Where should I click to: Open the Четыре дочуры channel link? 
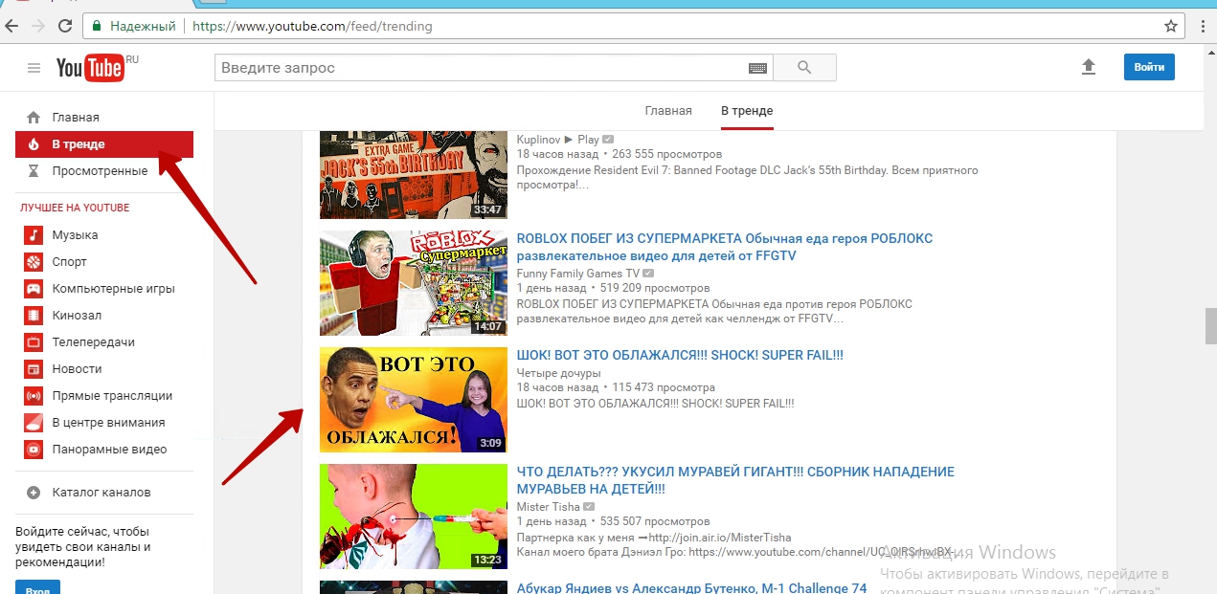[558, 373]
